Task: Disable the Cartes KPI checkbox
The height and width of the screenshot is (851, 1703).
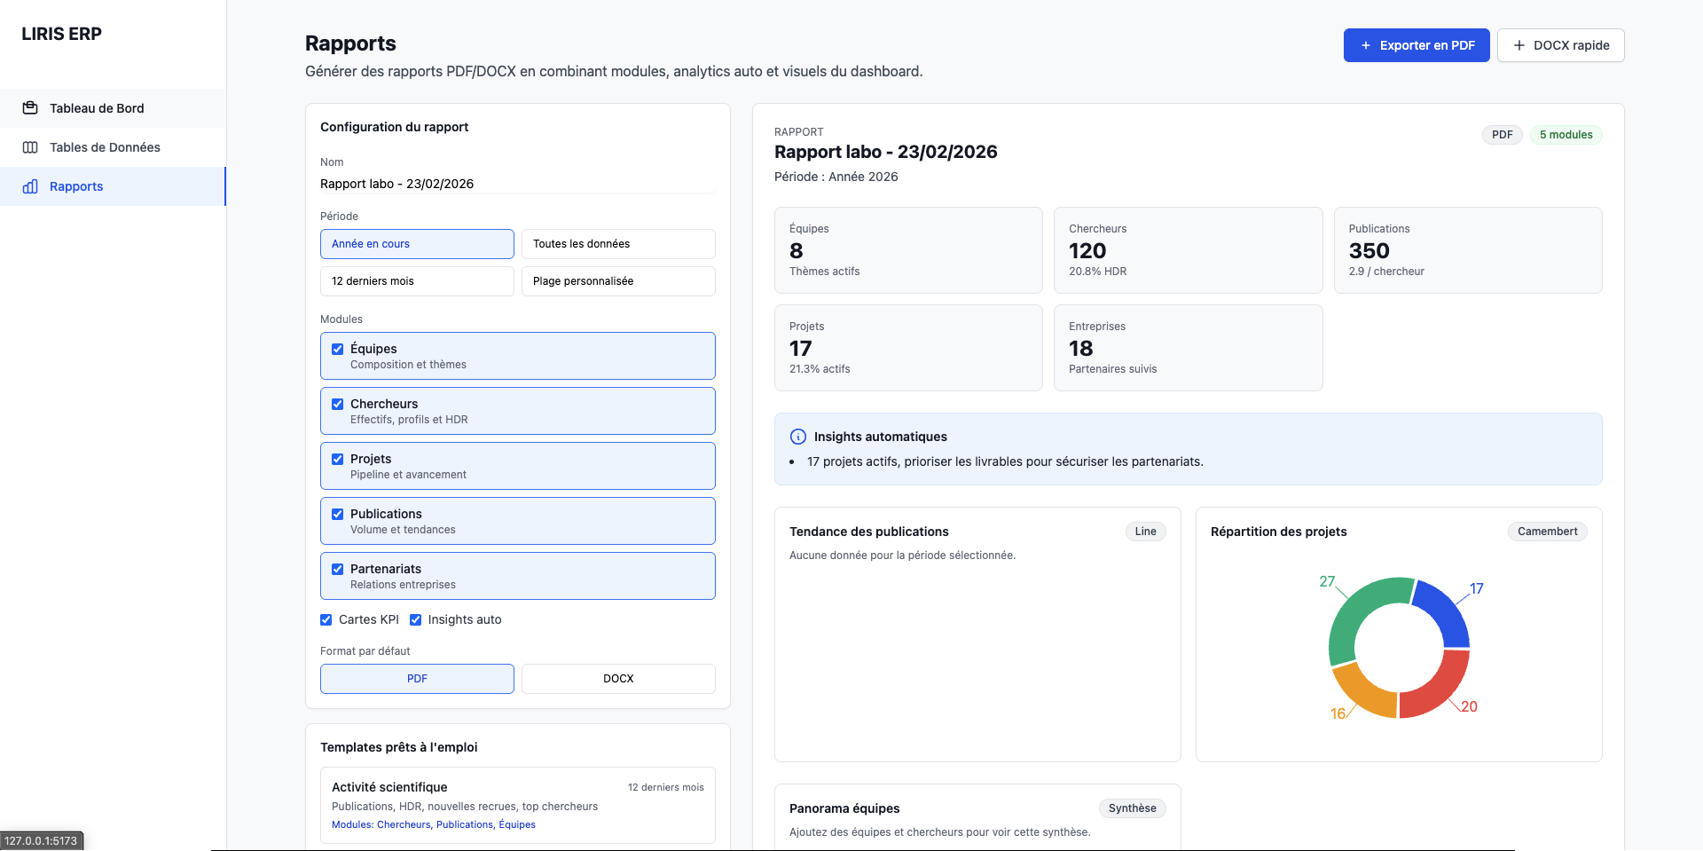Action: [x=326, y=619]
